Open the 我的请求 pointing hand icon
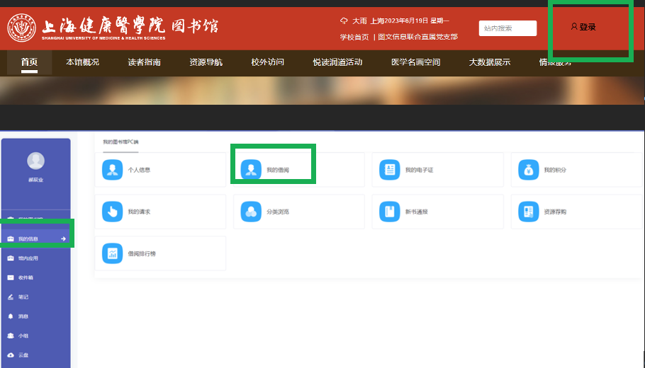The image size is (645, 368). [x=112, y=212]
